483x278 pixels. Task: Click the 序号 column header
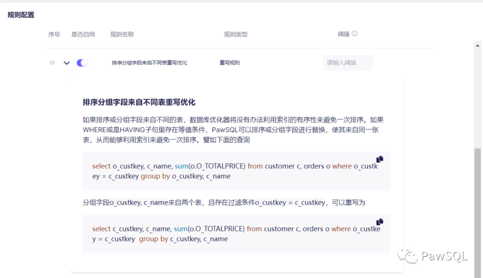(x=54, y=34)
